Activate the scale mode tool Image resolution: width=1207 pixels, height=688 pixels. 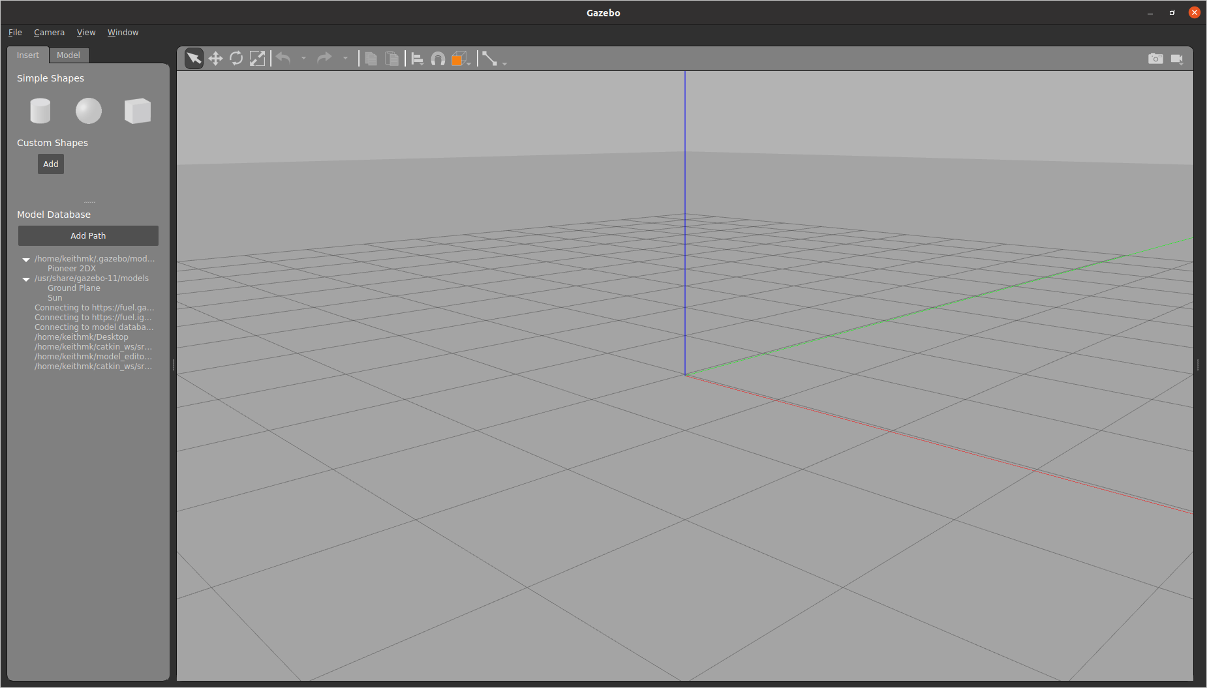[258, 59]
